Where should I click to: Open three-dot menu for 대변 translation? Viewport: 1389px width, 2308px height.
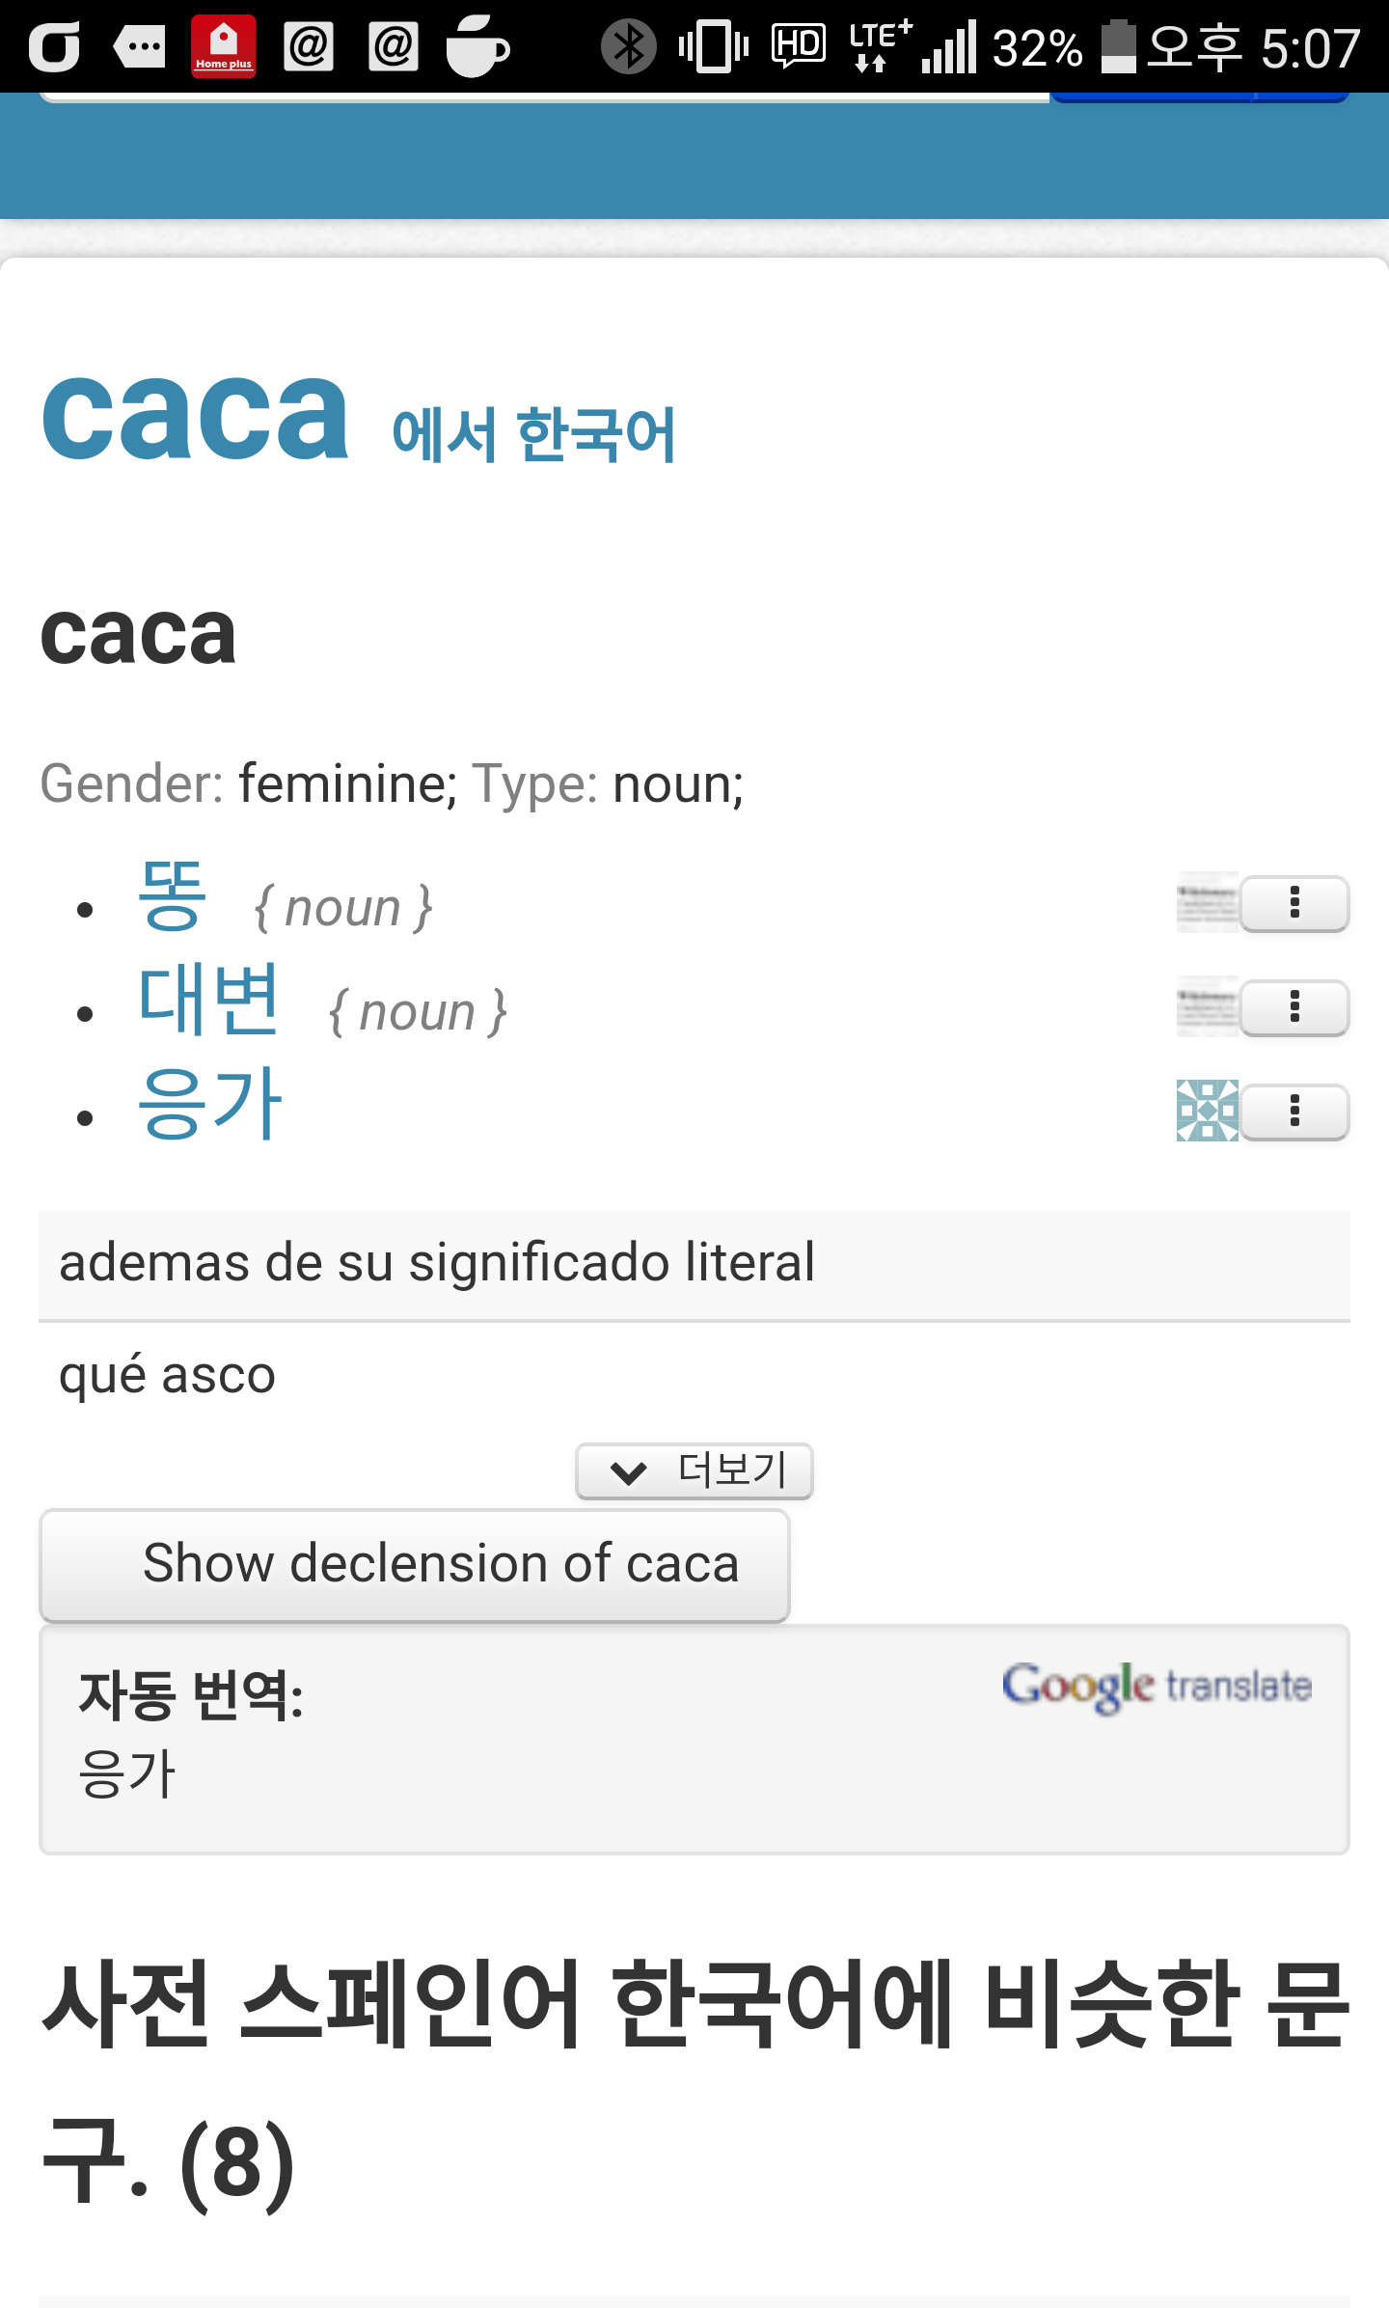coord(1294,1007)
